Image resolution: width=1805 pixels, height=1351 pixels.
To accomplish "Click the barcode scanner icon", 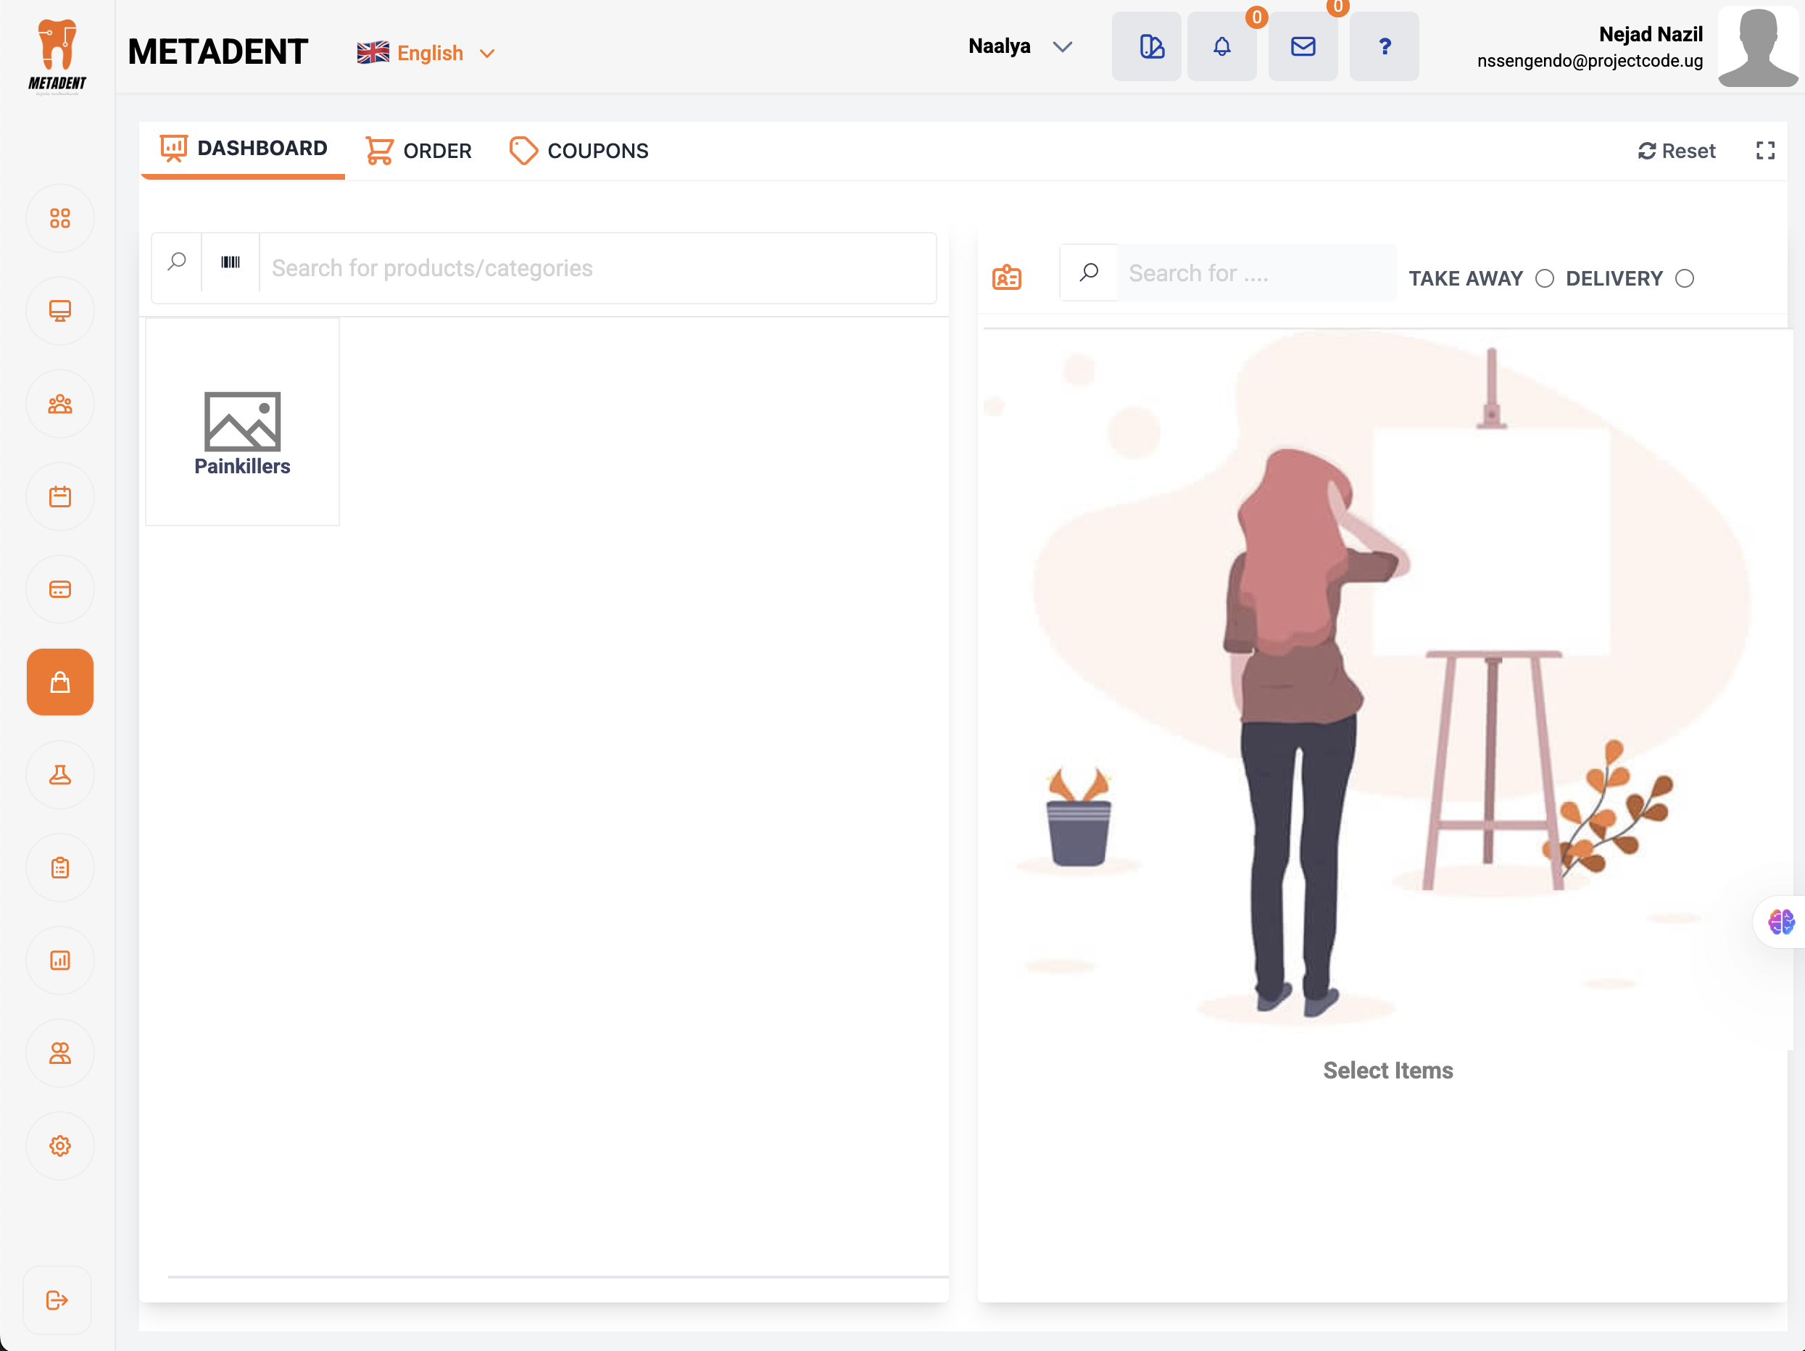I will pyautogui.click(x=230, y=262).
